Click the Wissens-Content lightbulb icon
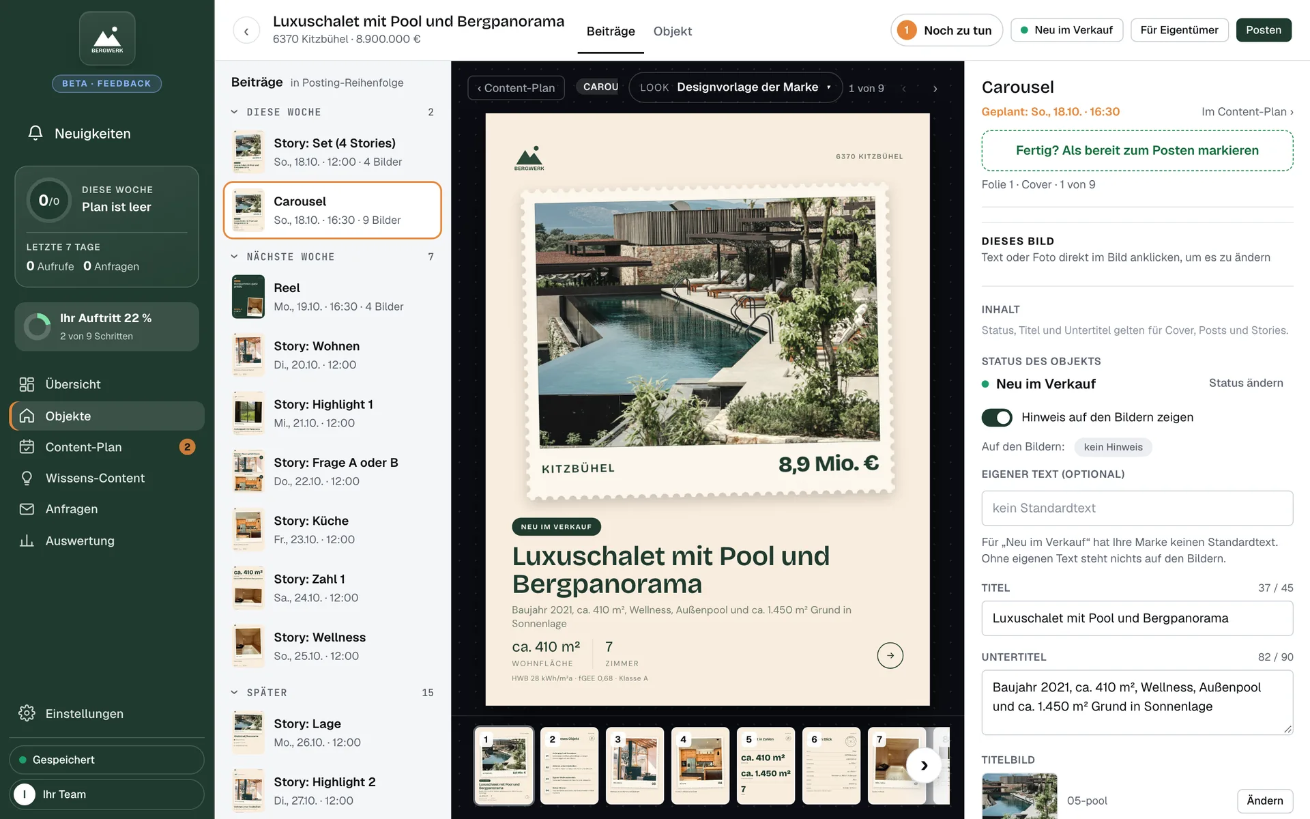 click(27, 478)
